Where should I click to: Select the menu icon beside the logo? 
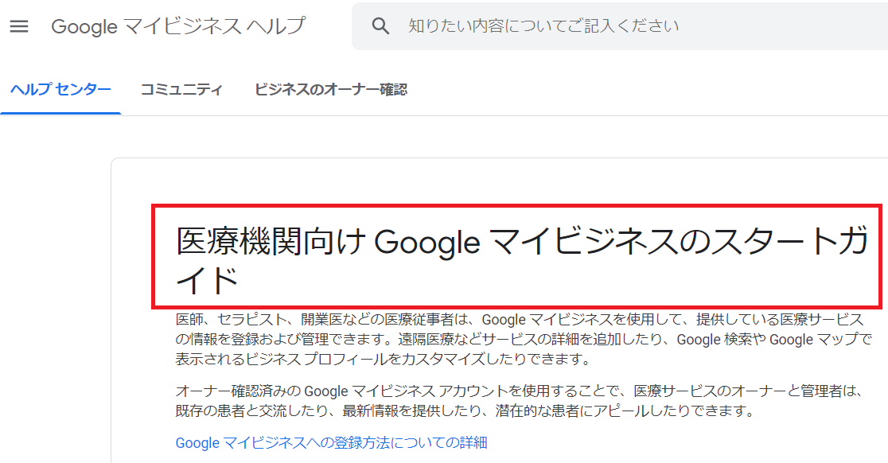pyautogui.click(x=19, y=25)
